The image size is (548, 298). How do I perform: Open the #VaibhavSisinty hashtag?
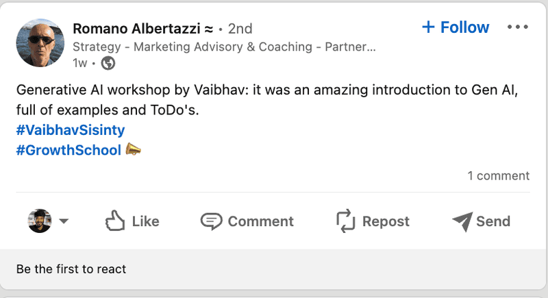[70, 129]
